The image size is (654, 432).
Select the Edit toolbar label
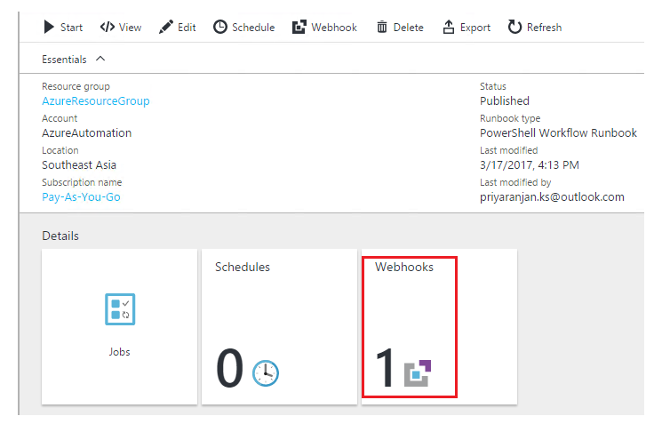[187, 28]
